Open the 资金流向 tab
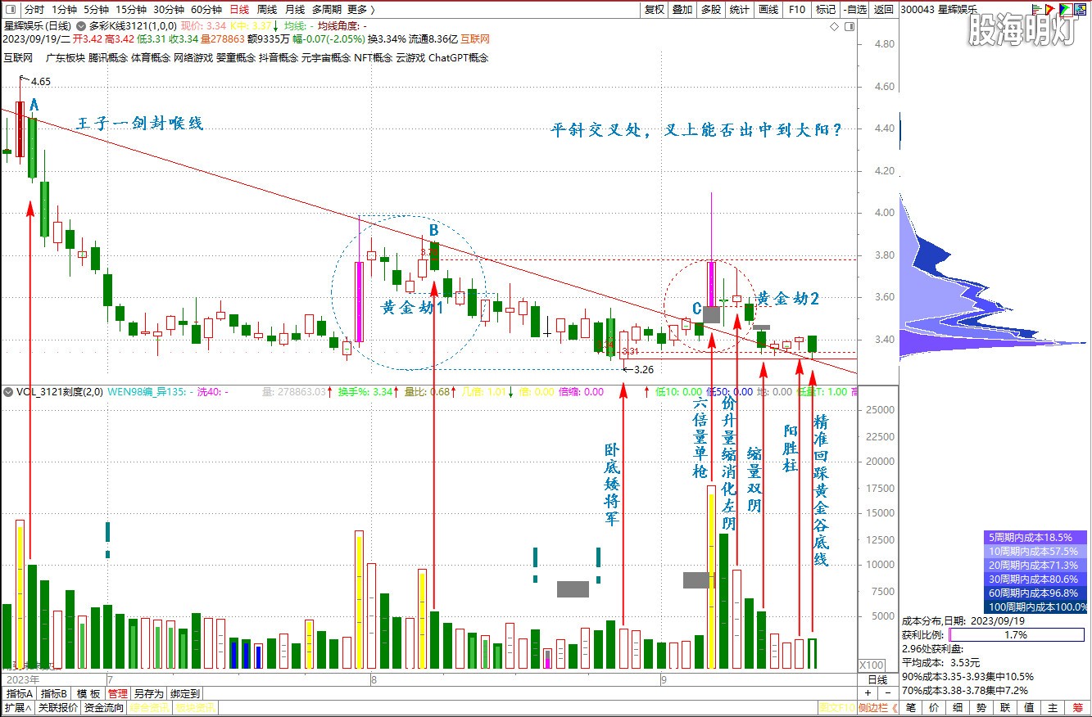The width and height of the screenshot is (1092, 717). [103, 707]
